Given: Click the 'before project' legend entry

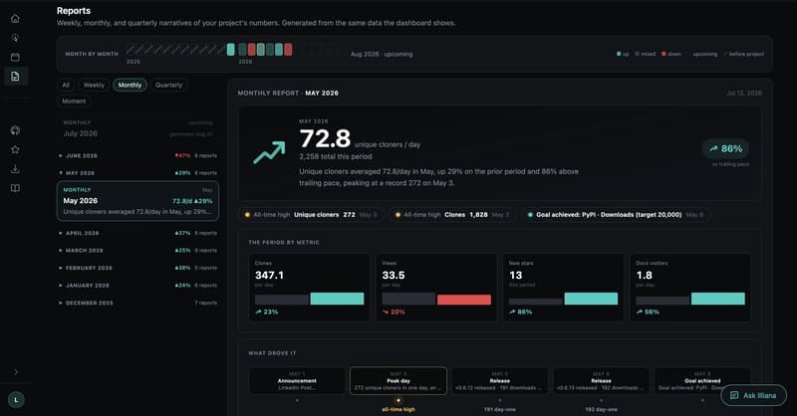Looking at the screenshot, I should click(x=744, y=54).
